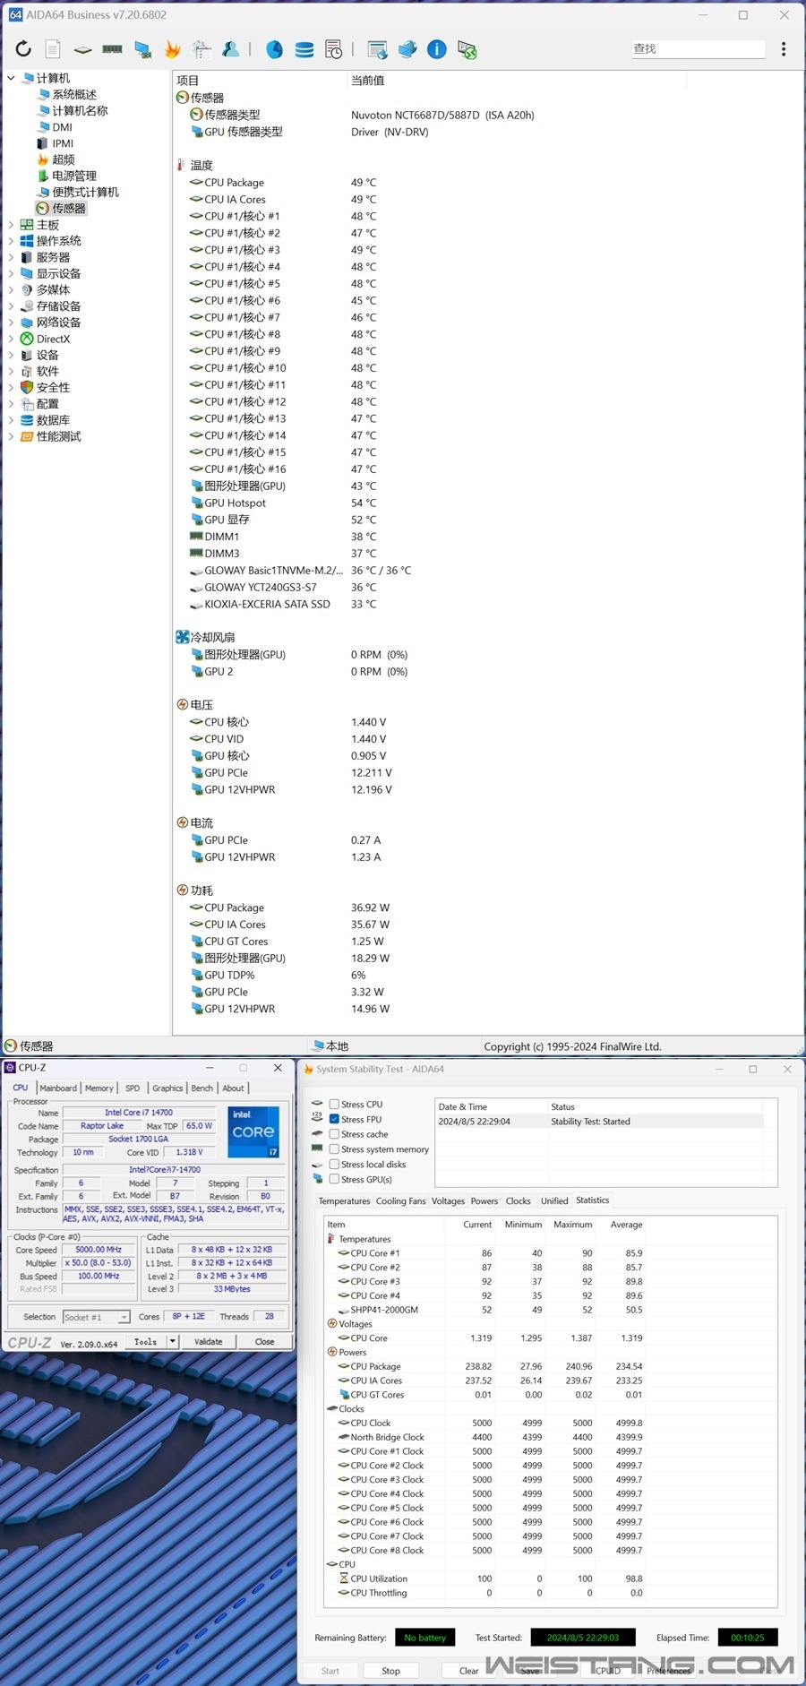806x1686 pixels.
Task: Select 电源管理 in the sidebar tree
Action: pyautogui.click(x=74, y=176)
